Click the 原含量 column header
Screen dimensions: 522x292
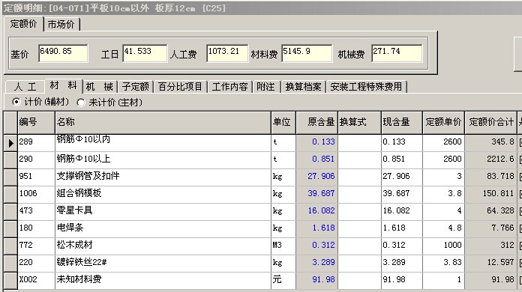316,123
